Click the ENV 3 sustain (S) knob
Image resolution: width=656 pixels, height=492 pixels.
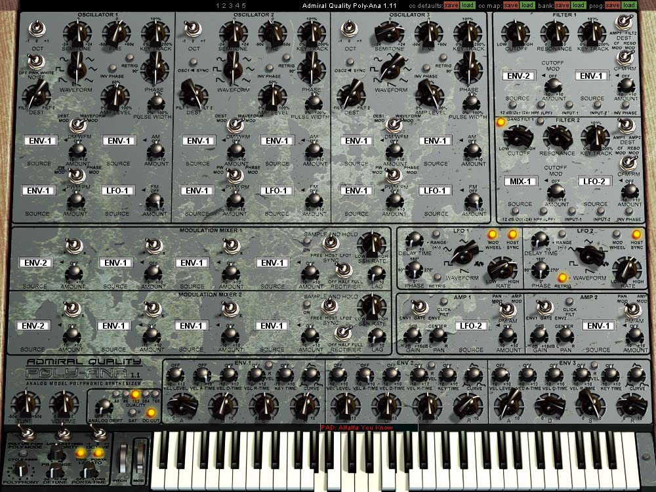click(590, 405)
